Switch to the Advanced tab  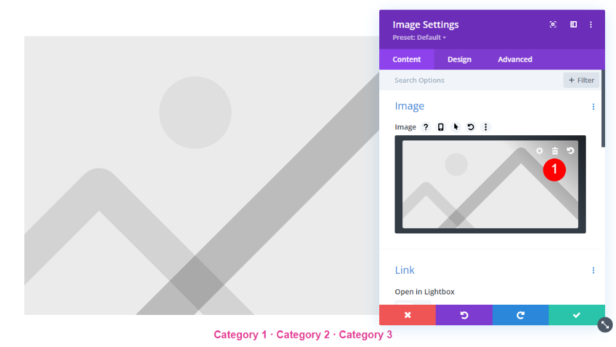tap(515, 59)
